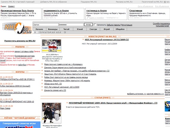170x128 pixels.
Task: Open the НХЛ. Регулярный чемпионат.19/11/2009 headline
Action: point(107,40)
